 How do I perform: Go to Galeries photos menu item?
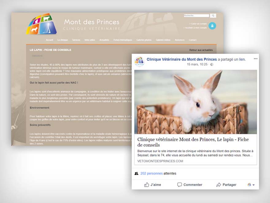[x=144, y=40]
